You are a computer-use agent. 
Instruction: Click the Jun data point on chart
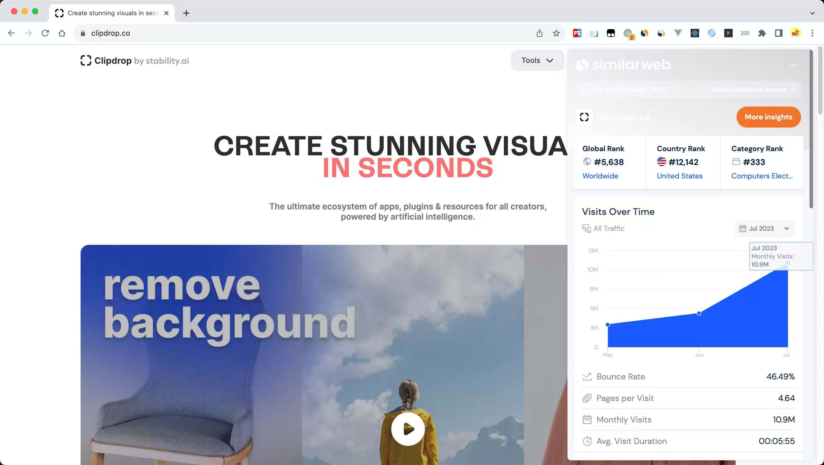coord(699,313)
